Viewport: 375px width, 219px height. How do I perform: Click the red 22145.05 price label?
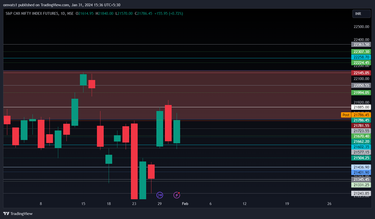(361, 73)
